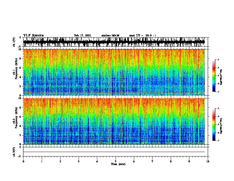234x181 pixels.
Task: Click the ch.1 black voltage waveform strip
Action: 114,42
